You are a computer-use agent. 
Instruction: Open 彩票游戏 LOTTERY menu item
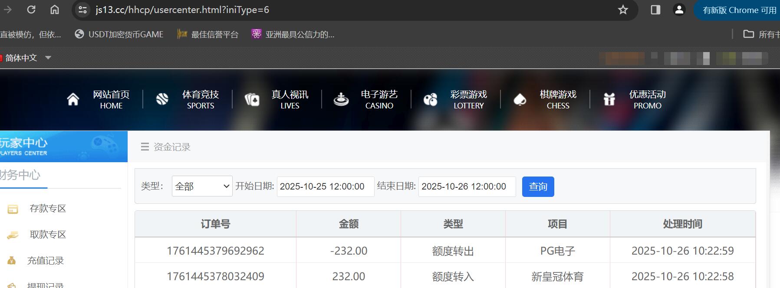click(469, 99)
